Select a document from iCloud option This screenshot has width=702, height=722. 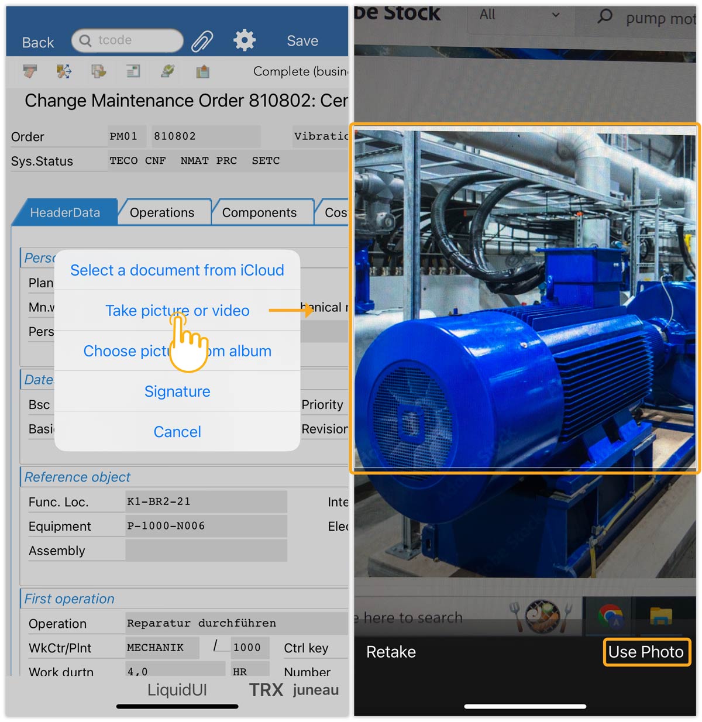click(x=177, y=270)
